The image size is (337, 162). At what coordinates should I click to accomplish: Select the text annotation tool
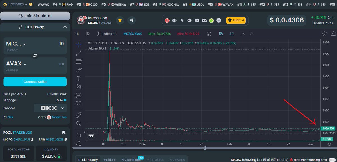point(78,78)
